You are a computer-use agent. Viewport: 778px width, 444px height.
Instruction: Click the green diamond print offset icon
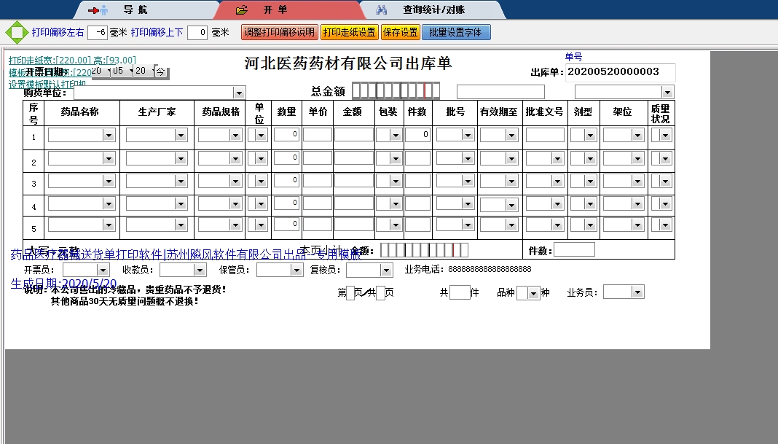click(15, 33)
